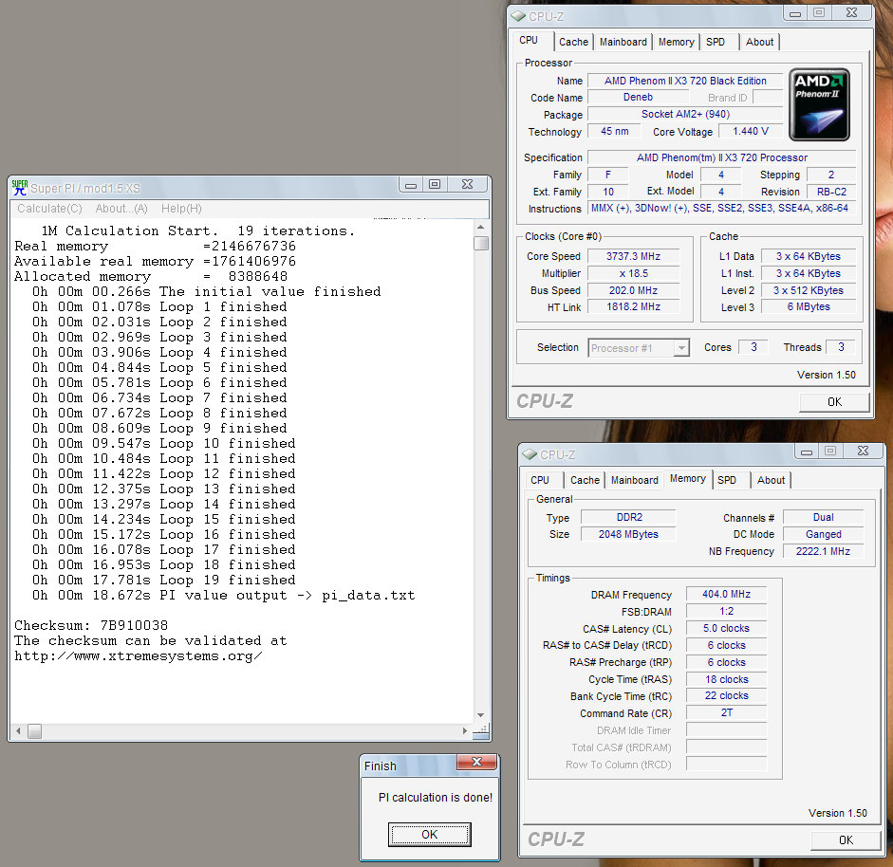The height and width of the screenshot is (867, 893).
Task: Click OK in the lower CPU-Z memory window
Action: pos(846,839)
